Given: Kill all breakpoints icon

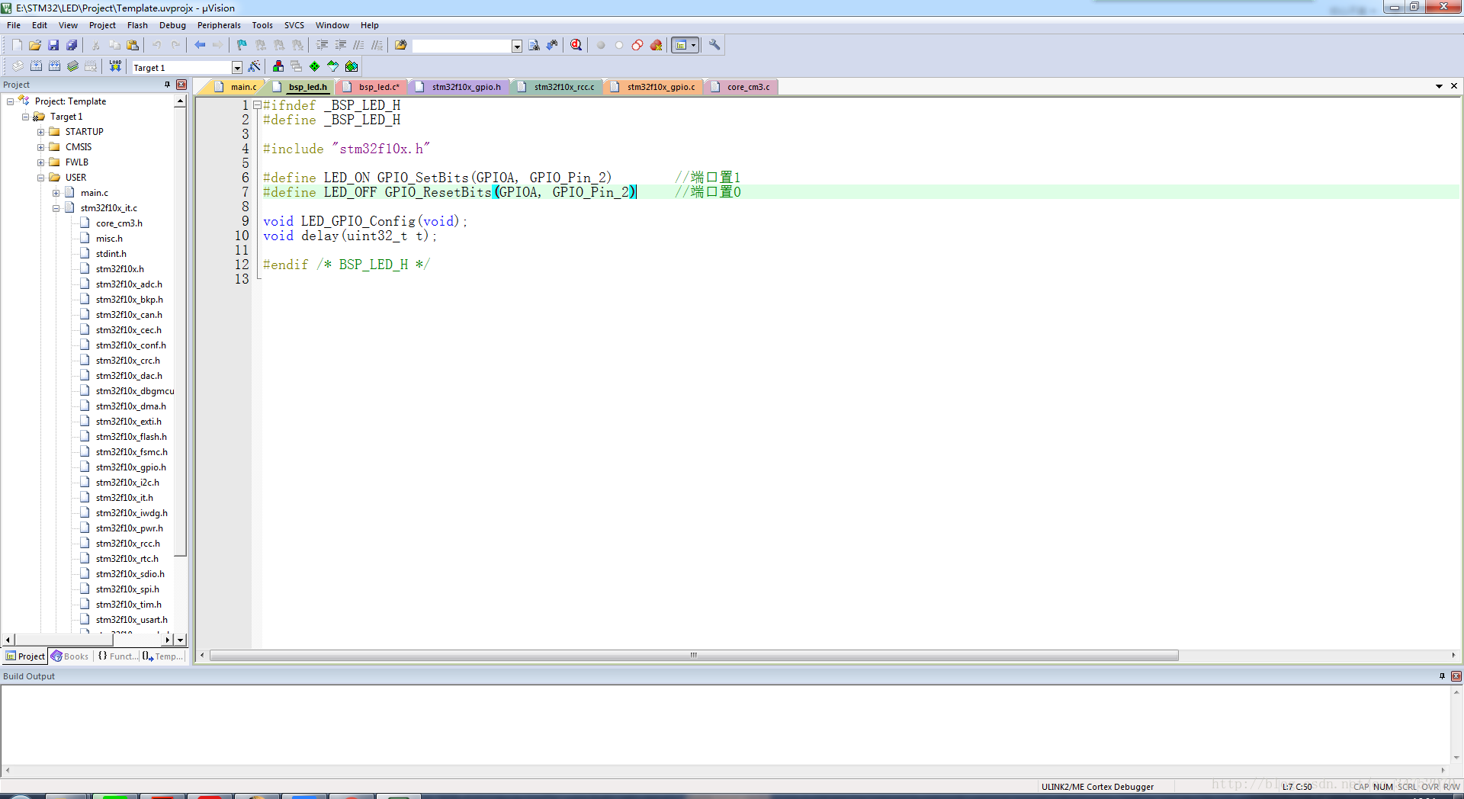Looking at the screenshot, I should 656,45.
